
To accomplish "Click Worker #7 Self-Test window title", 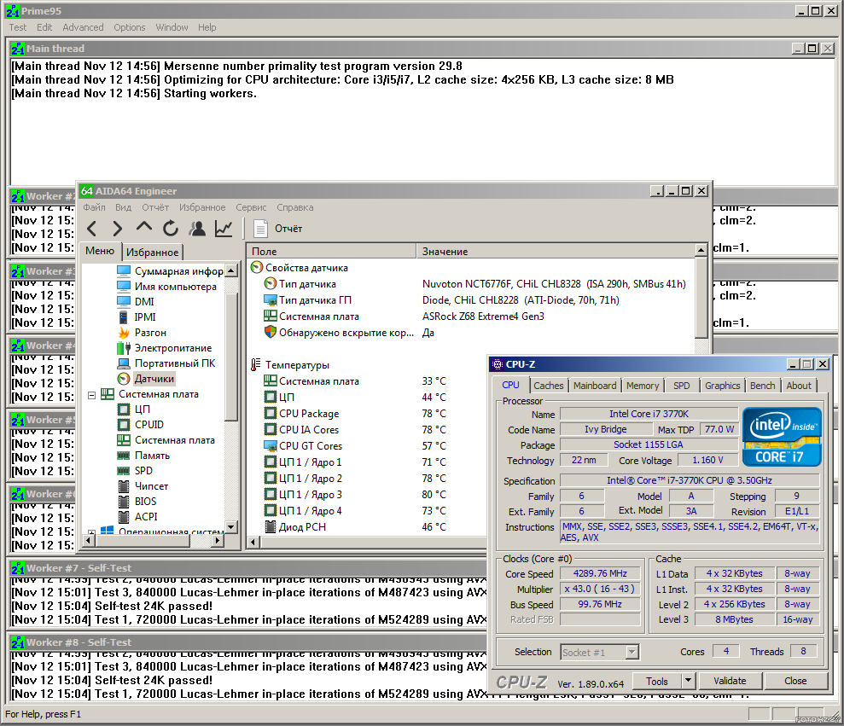I will point(79,568).
